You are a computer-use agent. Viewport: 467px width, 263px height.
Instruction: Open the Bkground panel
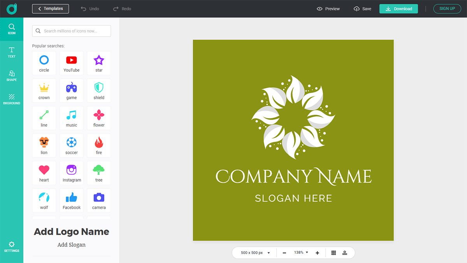(x=12, y=99)
